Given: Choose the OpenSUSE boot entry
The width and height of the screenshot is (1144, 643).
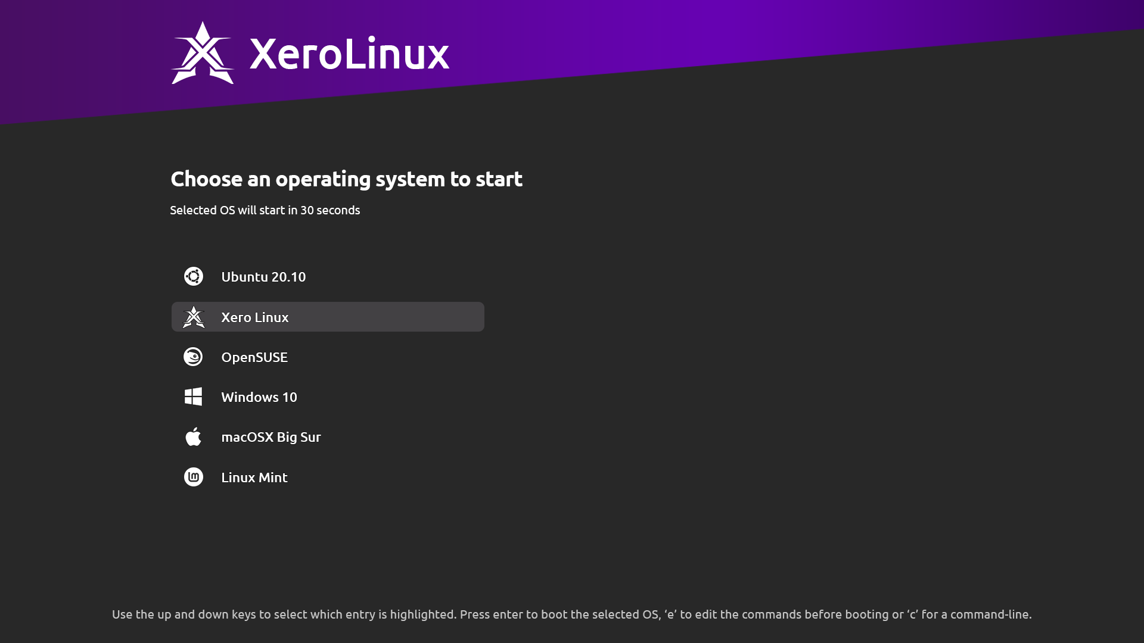Looking at the screenshot, I should [x=328, y=357].
